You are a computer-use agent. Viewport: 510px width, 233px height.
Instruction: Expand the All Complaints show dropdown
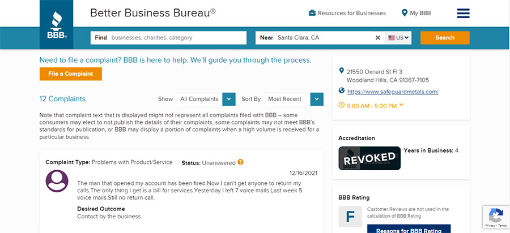pyautogui.click(x=206, y=99)
